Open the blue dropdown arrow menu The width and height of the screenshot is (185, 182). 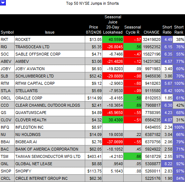click(x=3, y=3)
